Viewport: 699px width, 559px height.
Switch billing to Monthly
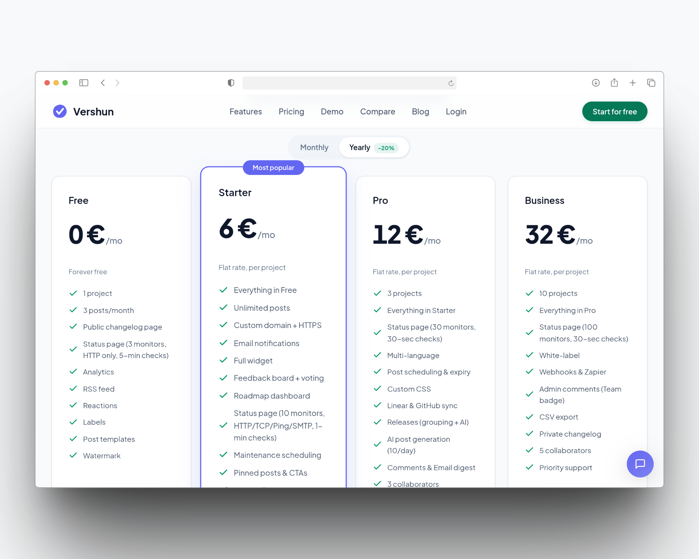tap(314, 147)
